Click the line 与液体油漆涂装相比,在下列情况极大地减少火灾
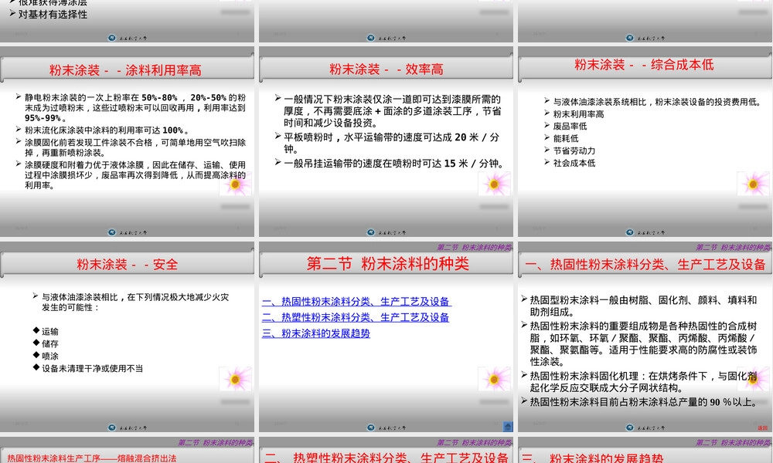The image size is (773, 463). pos(135,297)
